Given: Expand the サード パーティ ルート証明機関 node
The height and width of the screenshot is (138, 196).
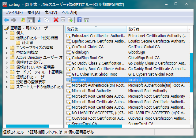Looking at the screenshot, I should pos(7,72).
